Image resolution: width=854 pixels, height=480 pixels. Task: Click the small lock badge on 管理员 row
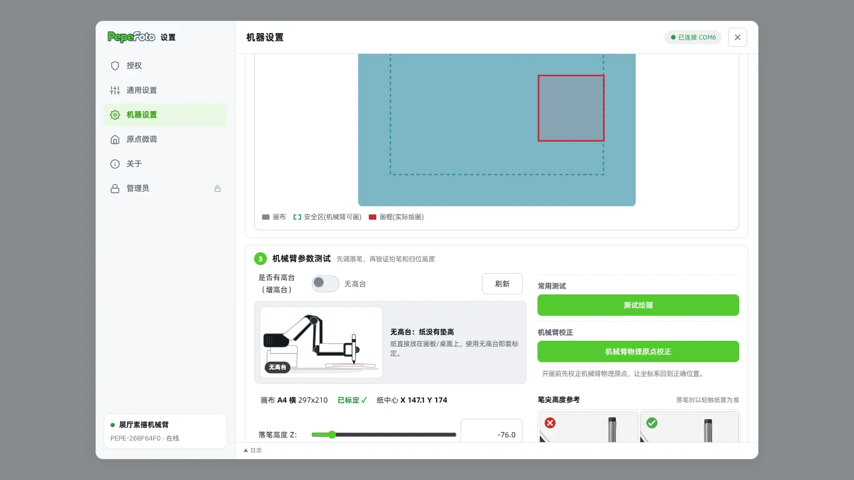[x=217, y=188]
